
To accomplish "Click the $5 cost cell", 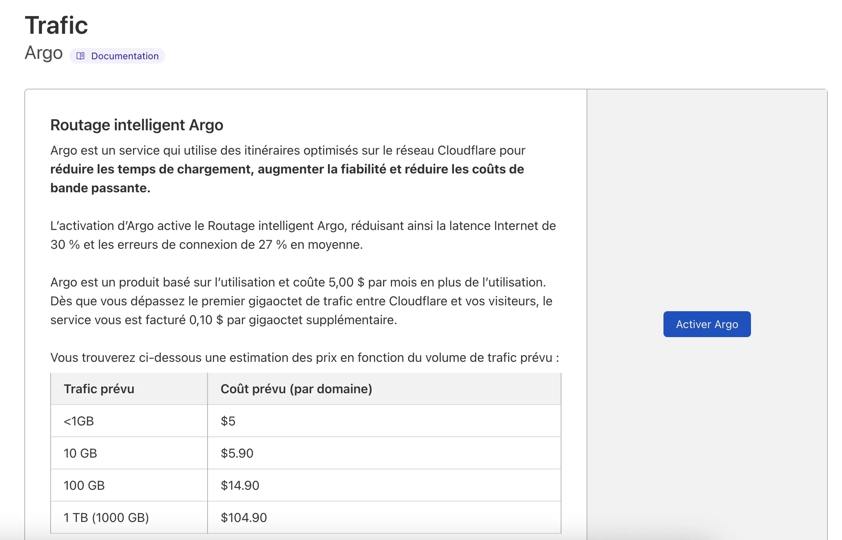I will [228, 421].
